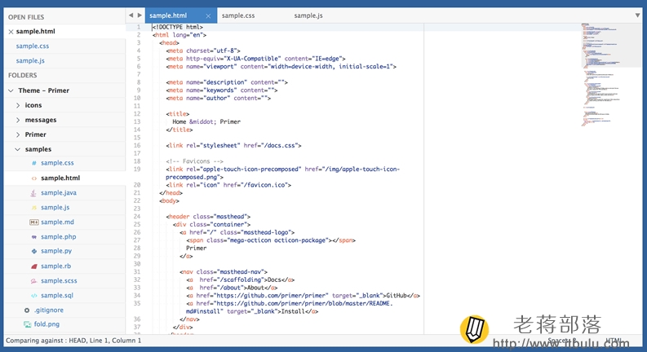The image size is (647, 352).
Task: Select sample.html in the samples folder
Action: click(x=60, y=178)
